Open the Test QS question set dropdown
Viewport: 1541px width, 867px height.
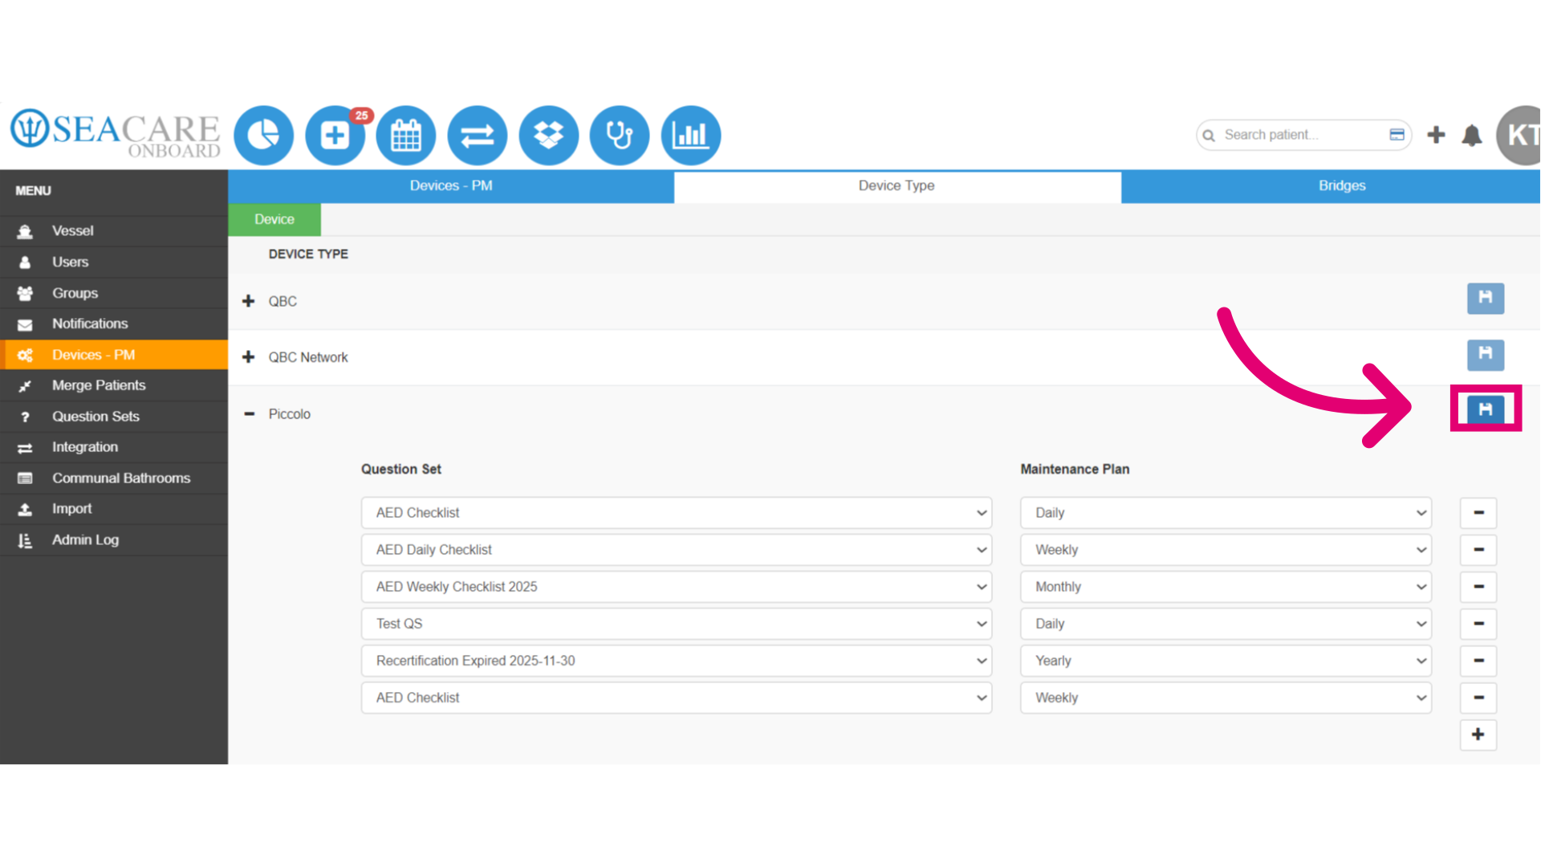(x=677, y=624)
